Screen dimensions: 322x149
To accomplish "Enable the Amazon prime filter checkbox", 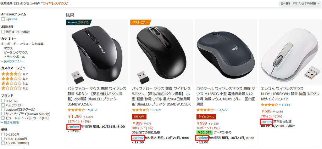I will [3, 19].
